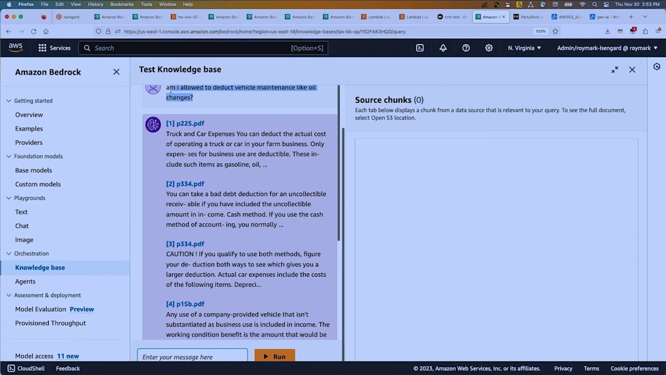This screenshot has width=666, height=375.
Task: Open the help question mark menu
Action: tap(466, 48)
